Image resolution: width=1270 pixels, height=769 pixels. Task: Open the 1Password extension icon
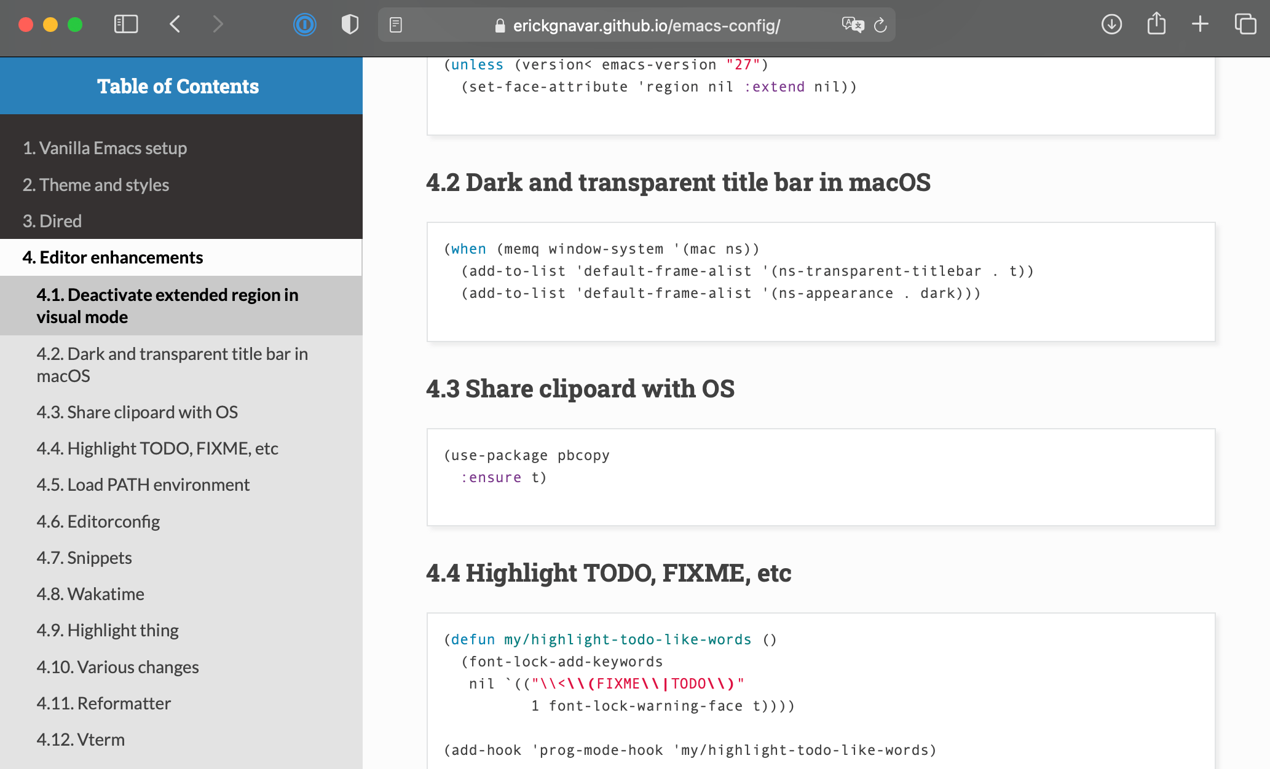[x=304, y=25]
